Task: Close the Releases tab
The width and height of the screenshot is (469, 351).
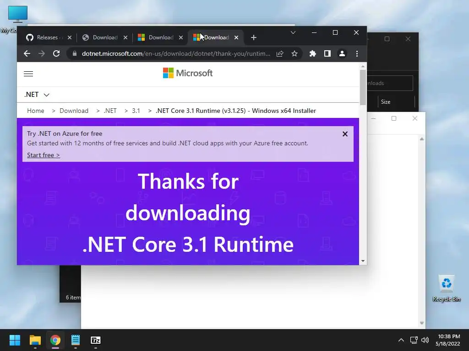Action: pyautogui.click(x=70, y=37)
